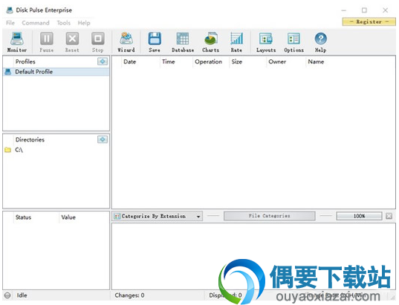The image size is (399, 305).
Task: Click the Default Profile icon
Action: (x=8, y=72)
